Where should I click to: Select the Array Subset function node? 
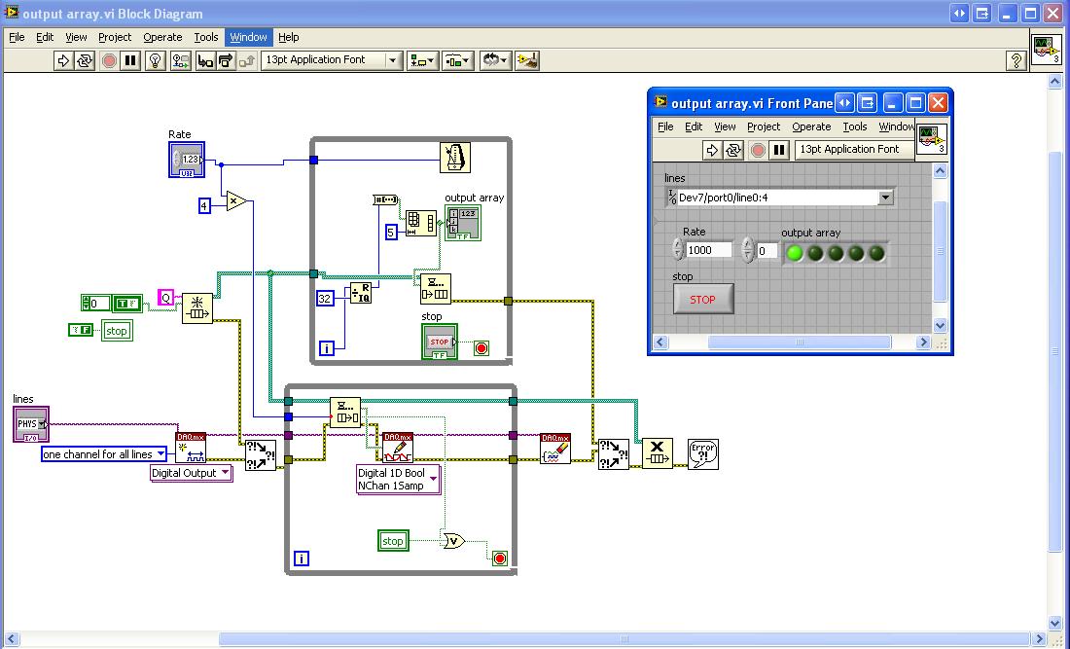420,223
